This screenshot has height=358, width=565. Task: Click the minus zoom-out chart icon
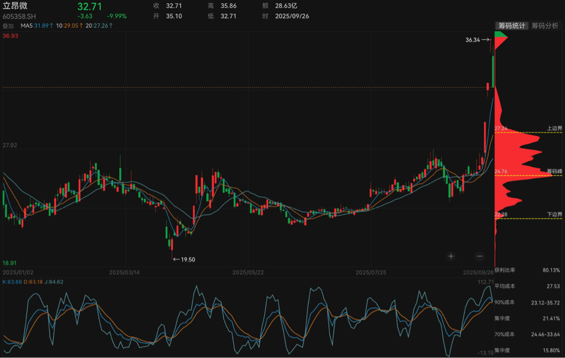pos(480,256)
